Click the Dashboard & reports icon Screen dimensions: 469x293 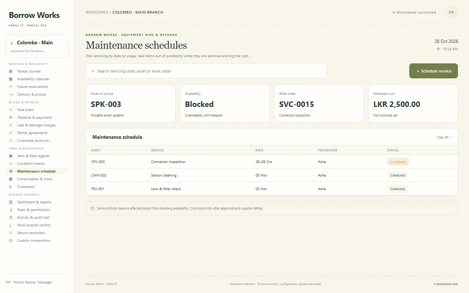point(11,202)
